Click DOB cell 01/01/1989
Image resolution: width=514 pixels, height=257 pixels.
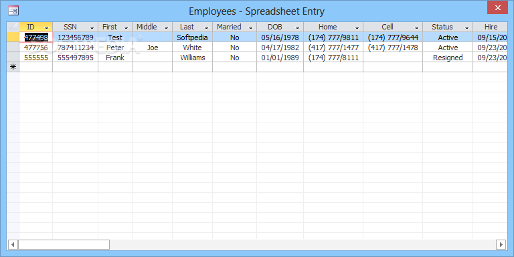point(280,58)
